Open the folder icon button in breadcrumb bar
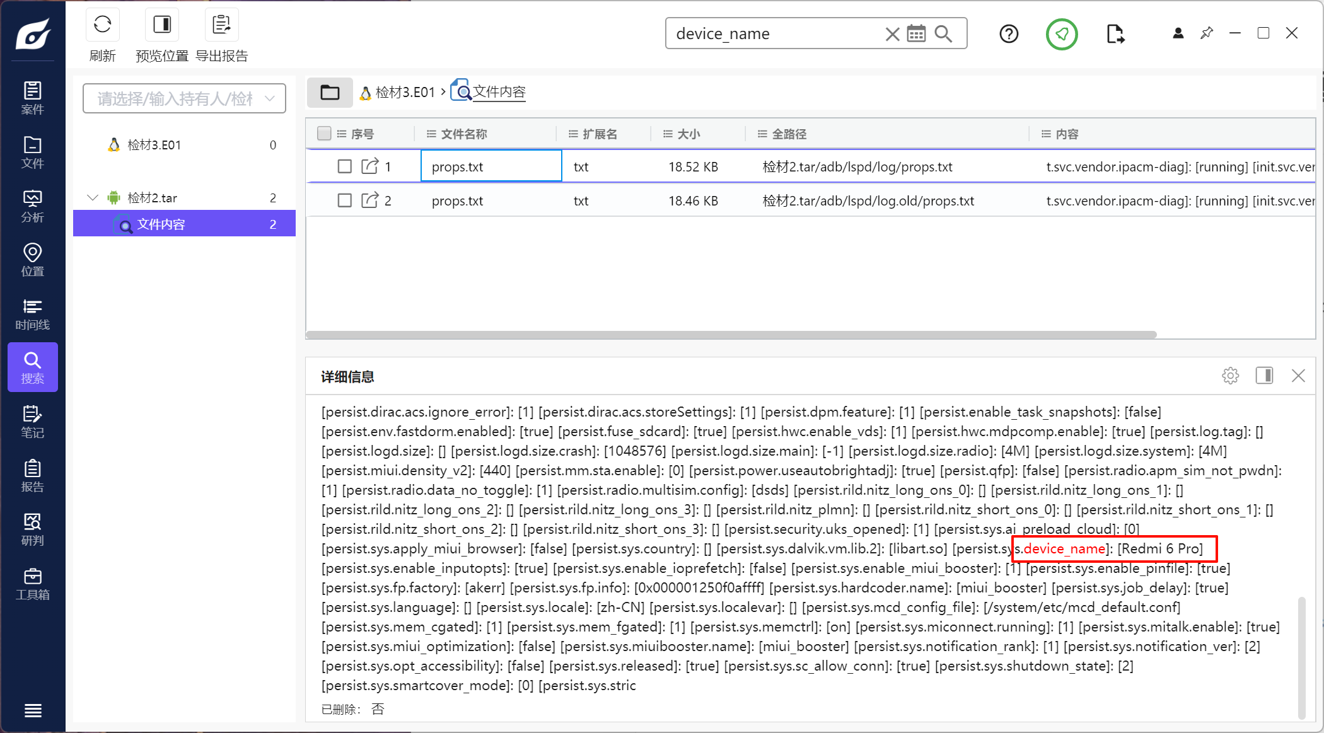The image size is (1324, 733). coord(330,93)
